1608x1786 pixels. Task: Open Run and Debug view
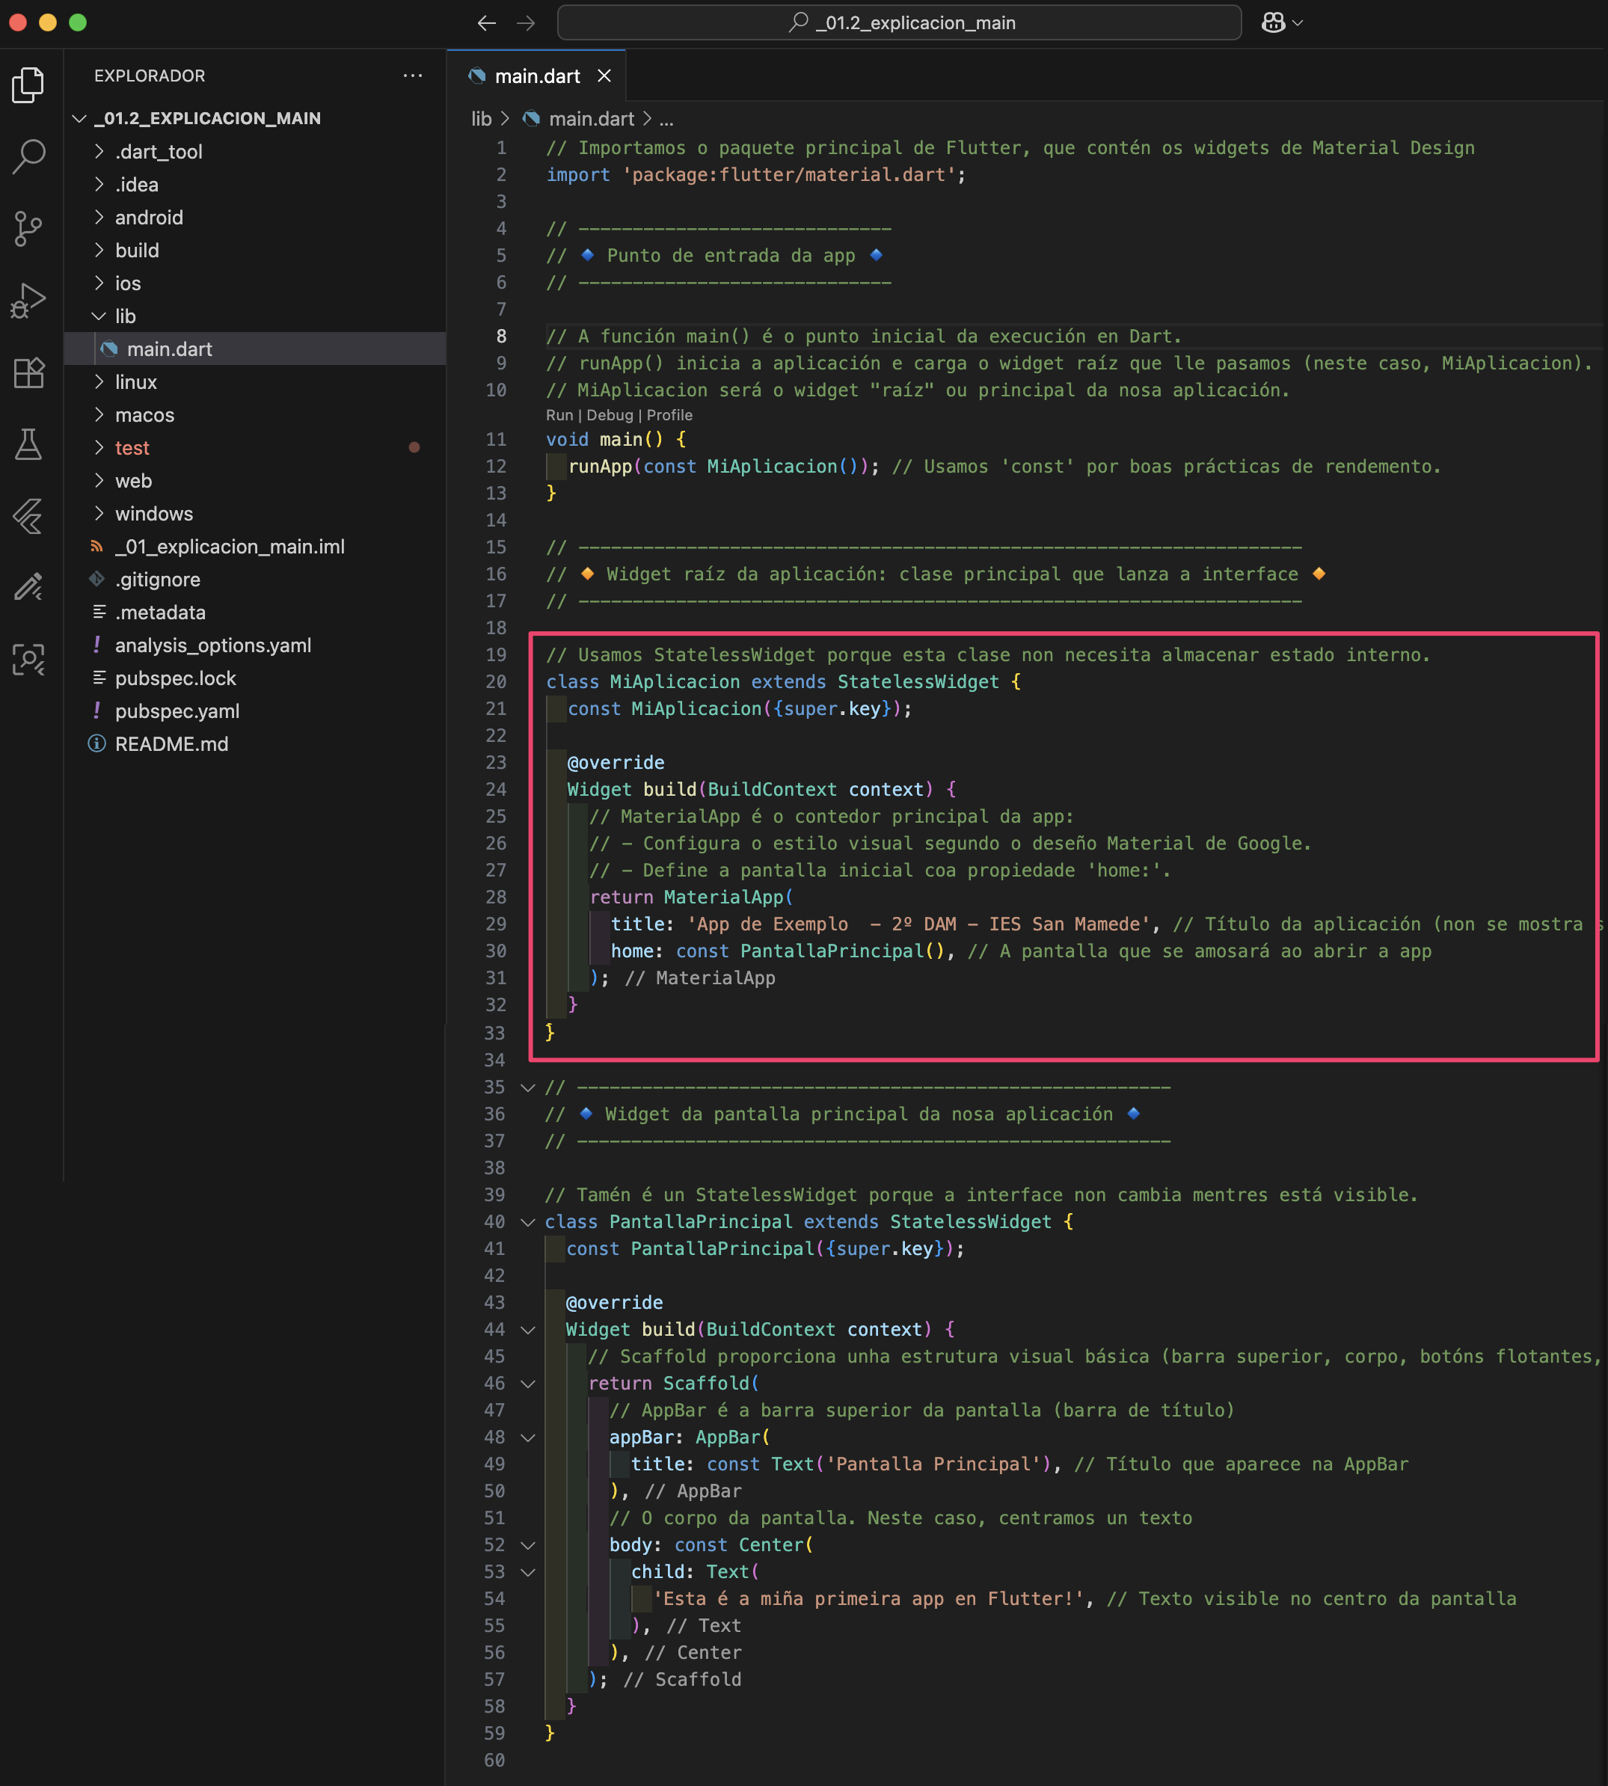coord(28,301)
